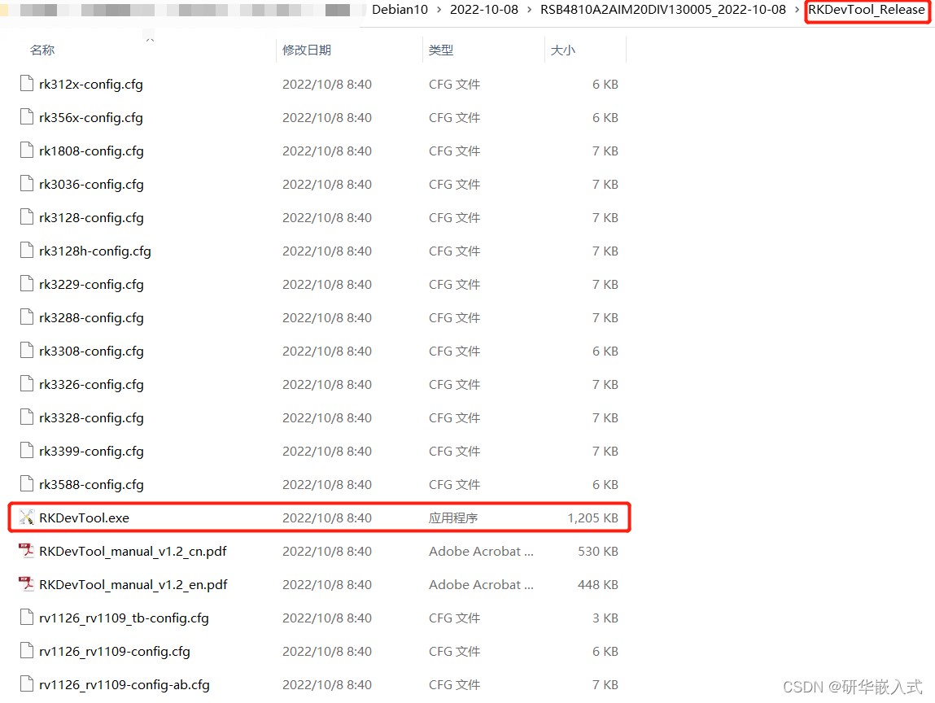Click Adobe Acrobat type for the en manual
The width and height of the screenshot is (935, 703).
[x=481, y=584]
